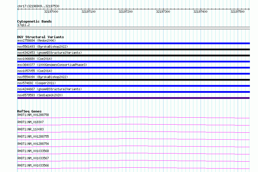Click ruler position label 32197100
Viewport: 258px width, 172px height.
(88, 12)
